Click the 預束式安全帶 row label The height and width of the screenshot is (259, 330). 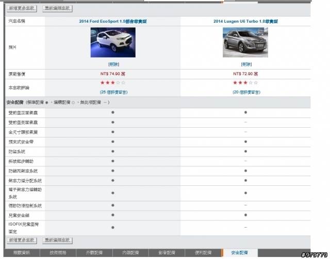click(x=21, y=142)
